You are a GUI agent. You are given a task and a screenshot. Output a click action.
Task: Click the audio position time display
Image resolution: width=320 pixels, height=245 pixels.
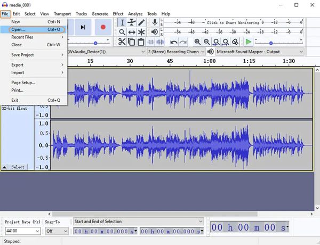[x=250, y=227]
